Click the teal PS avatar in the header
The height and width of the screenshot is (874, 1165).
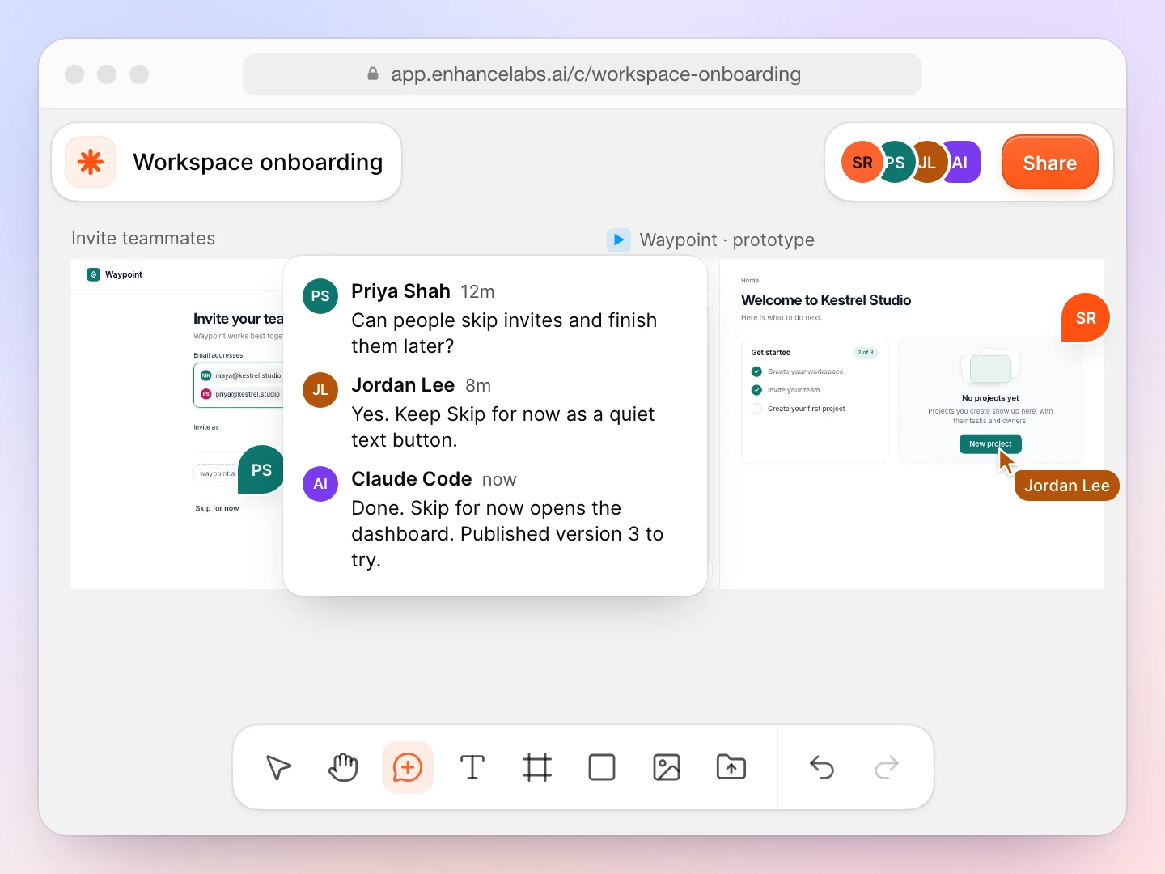coord(896,163)
